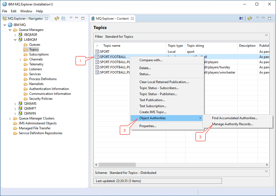Choose Compare with... from context menu
Image resolution: width=276 pixels, height=196 pixels.
click(167, 60)
